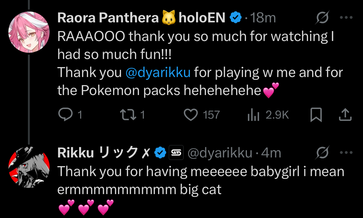Like the tweet with 157 likes
Viewport: 363px width, 218px height.
point(191,115)
